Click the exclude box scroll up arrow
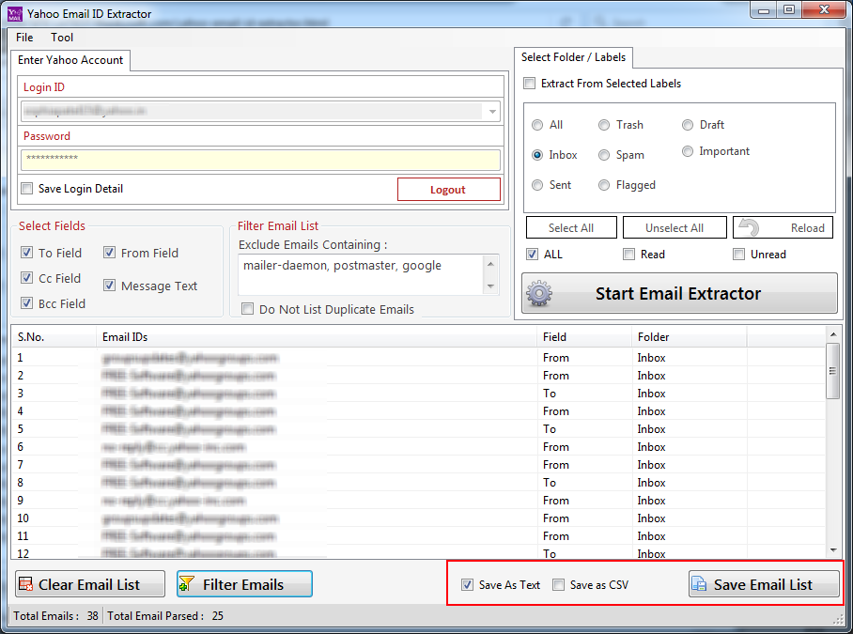853x634 pixels. 490,264
